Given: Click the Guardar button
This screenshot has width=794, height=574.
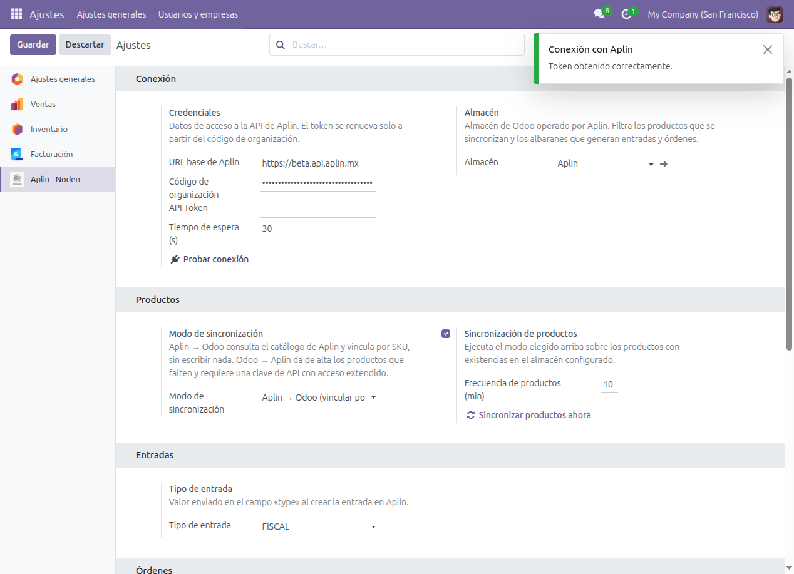Looking at the screenshot, I should (x=33, y=44).
